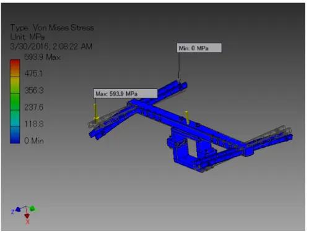Select the dark blue band of the legend
The image size is (309, 233).
[15, 135]
